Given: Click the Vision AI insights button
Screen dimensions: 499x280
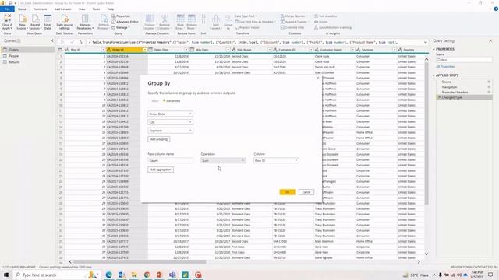Looking at the screenshot, I should point(320,22).
